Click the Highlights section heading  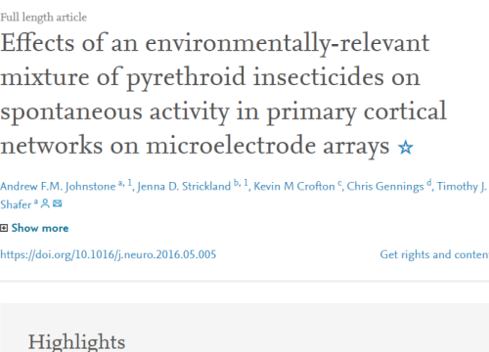(x=76, y=342)
